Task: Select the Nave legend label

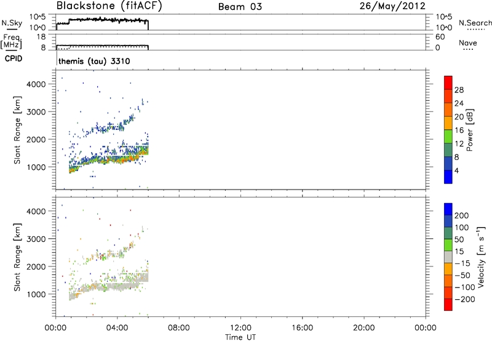Action: [468, 42]
